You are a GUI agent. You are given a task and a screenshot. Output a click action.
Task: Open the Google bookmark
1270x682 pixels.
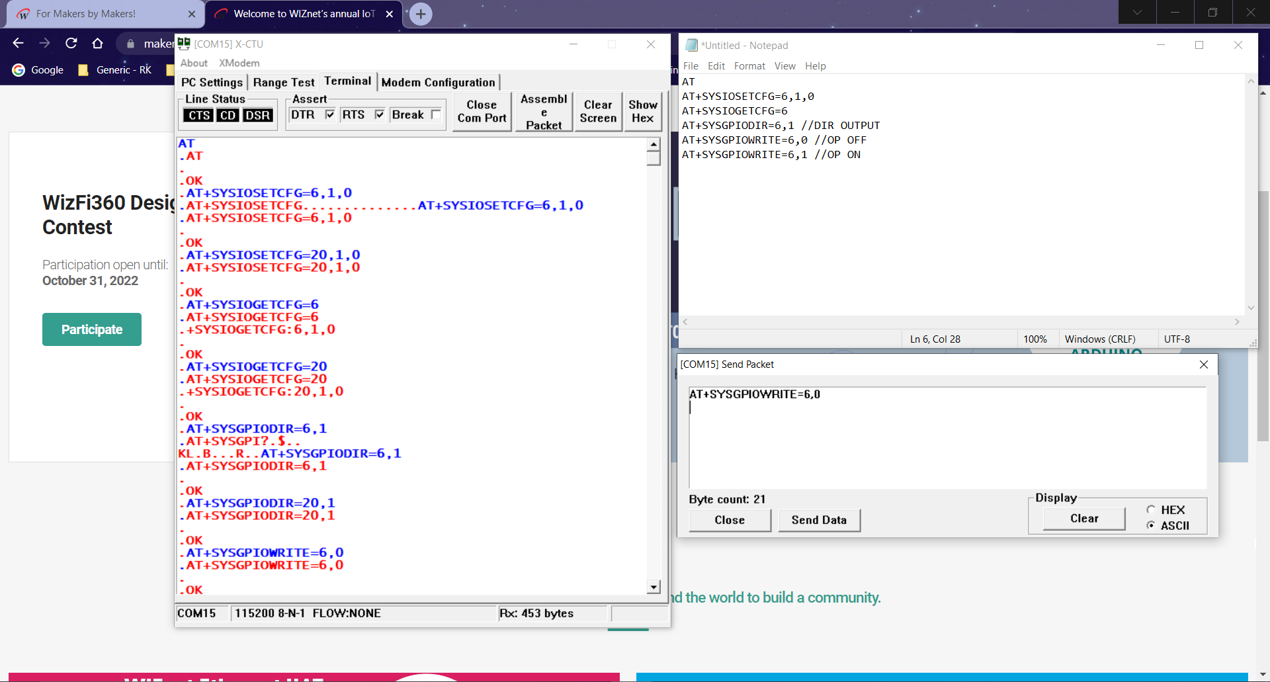[38, 70]
